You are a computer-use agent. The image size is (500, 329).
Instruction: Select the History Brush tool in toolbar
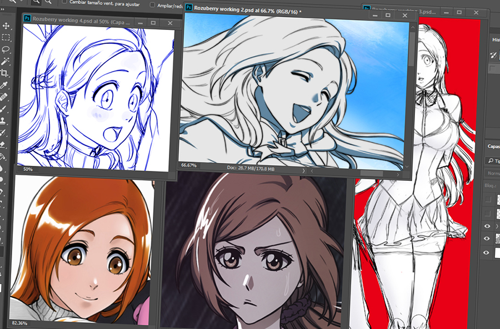(x=3, y=133)
